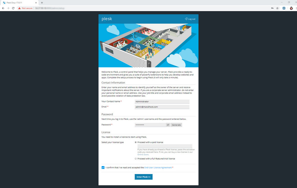Select the Plesk Onyx 17.8.11 tab
The width and height of the screenshot is (297, 188).
point(20,3)
